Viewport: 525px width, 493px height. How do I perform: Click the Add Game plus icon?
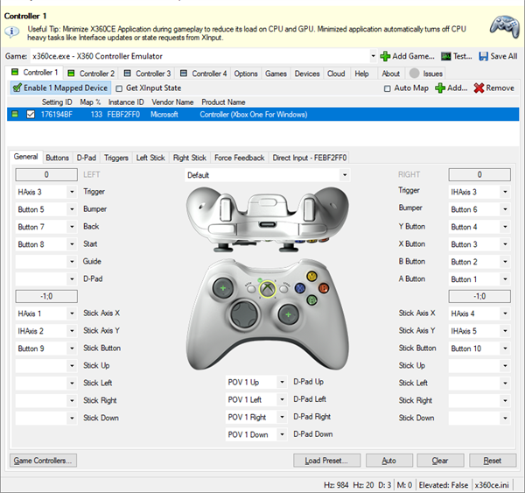point(384,56)
